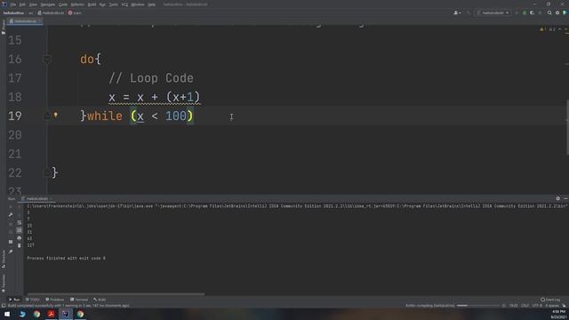Click the editor vertical scrollbar

pyautogui.click(x=567, y=127)
